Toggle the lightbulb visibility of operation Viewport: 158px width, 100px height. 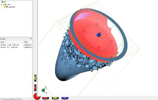coord(5,7)
